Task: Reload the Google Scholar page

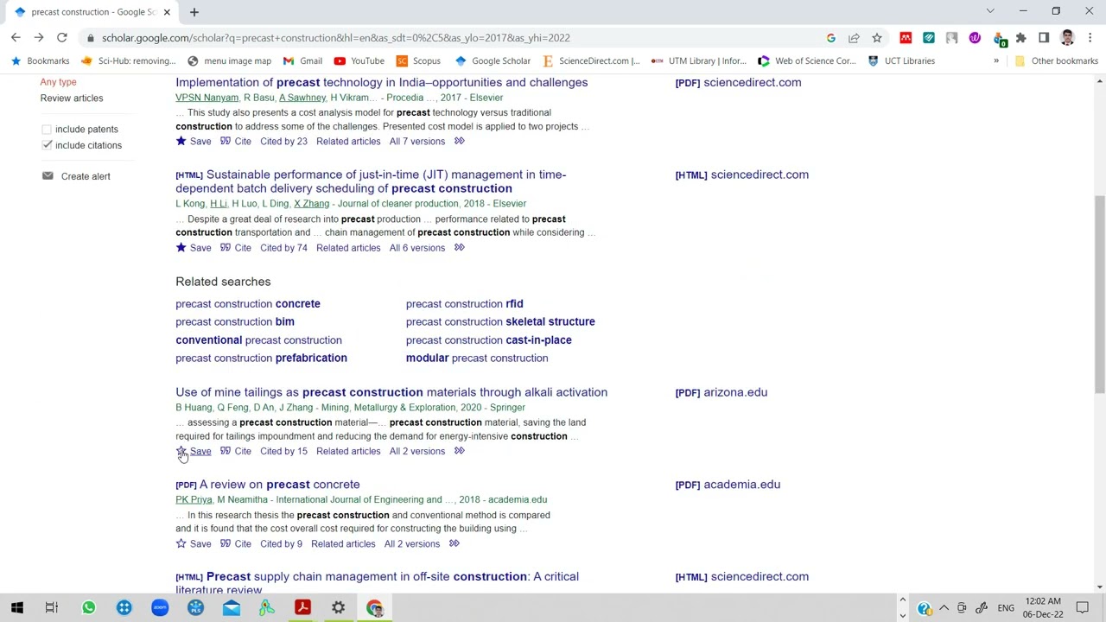Action: pos(62,38)
